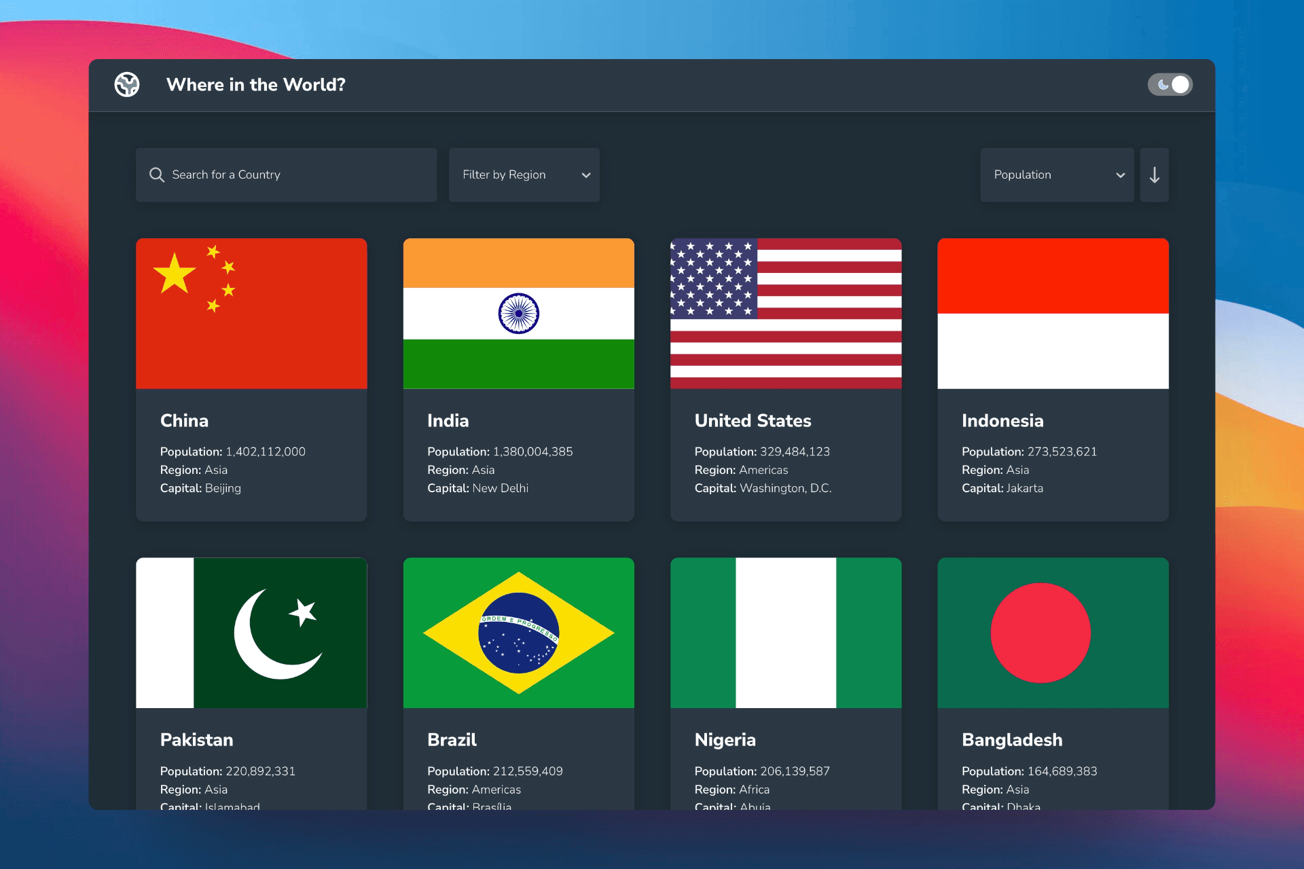This screenshot has width=1304, height=869.
Task: Click the globe/world app icon
Action: tap(127, 84)
